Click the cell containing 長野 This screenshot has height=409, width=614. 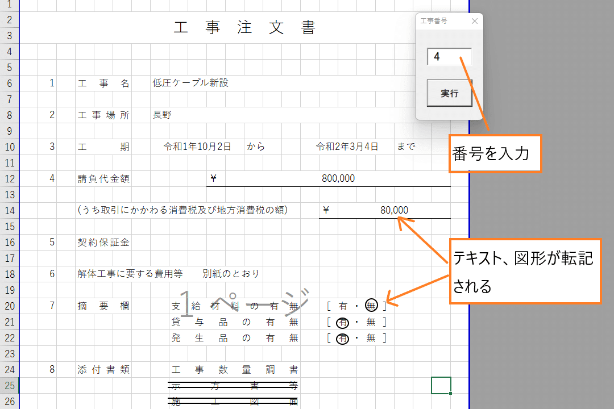click(162, 115)
